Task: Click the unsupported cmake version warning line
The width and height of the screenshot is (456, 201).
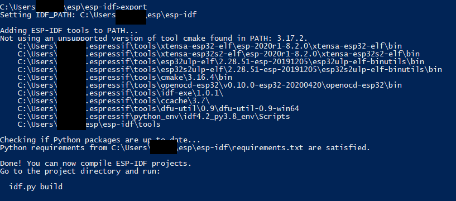Action: pyautogui.click(x=153, y=38)
